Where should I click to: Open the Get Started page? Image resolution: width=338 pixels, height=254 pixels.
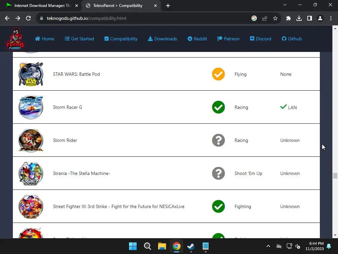pyautogui.click(x=79, y=39)
